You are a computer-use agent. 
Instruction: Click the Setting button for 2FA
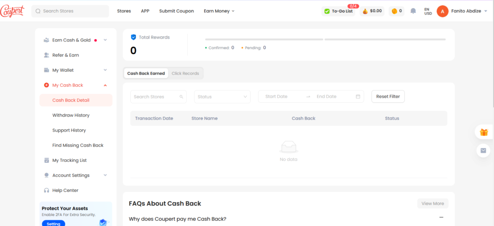point(54,224)
